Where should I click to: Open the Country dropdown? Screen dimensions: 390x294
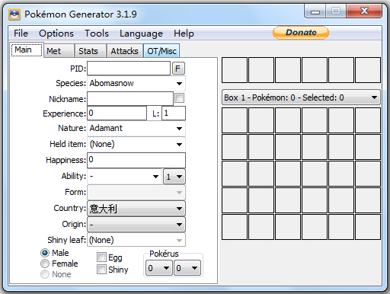pos(136,209)
